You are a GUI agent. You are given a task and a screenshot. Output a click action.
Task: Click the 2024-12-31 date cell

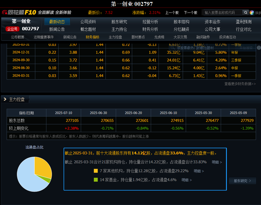click(x=21, y=52)
